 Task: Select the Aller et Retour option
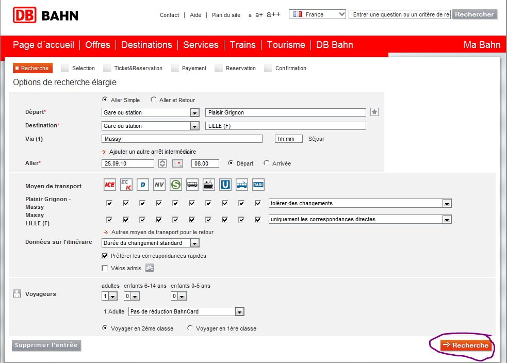point(153,100)
